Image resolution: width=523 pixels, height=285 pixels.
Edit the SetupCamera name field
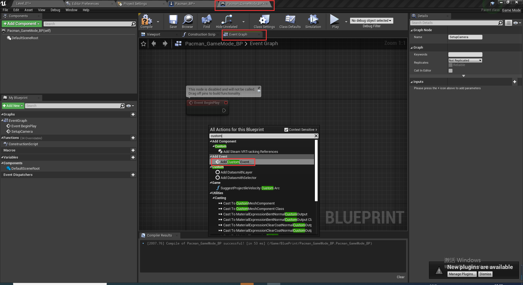465,37
